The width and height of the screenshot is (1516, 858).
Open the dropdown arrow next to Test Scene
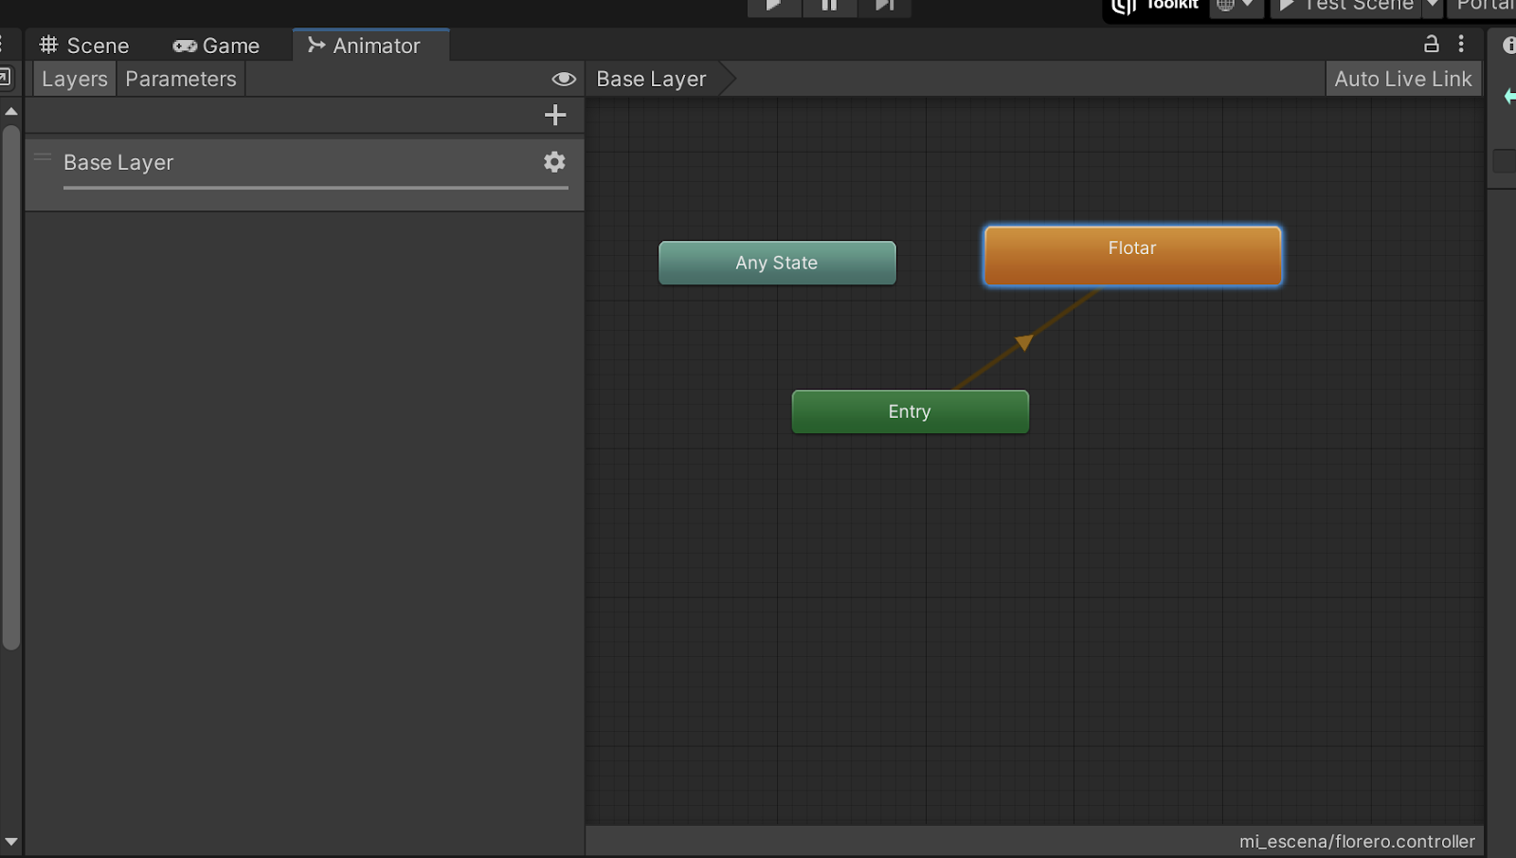point(1433,6)
